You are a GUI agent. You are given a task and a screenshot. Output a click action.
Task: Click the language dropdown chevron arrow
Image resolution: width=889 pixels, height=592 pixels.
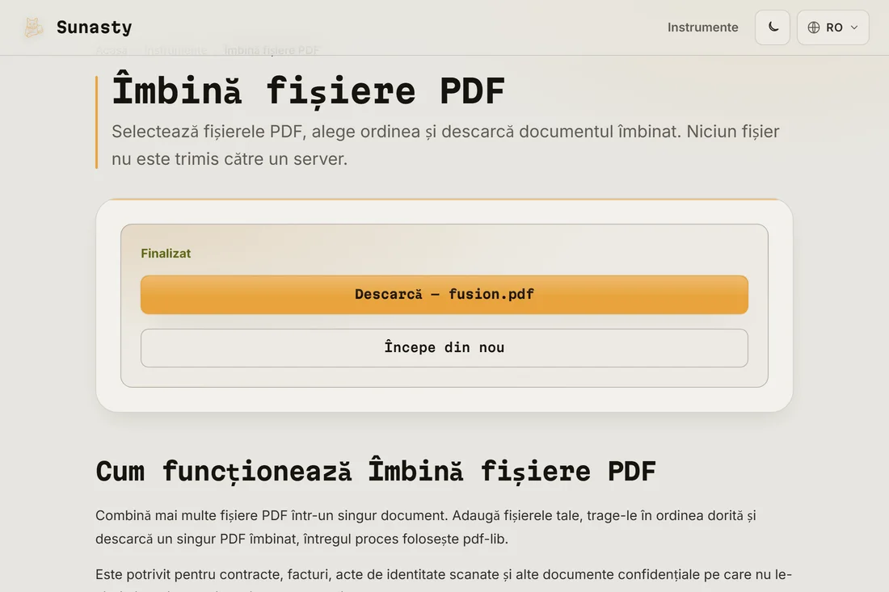click(854, 27)
